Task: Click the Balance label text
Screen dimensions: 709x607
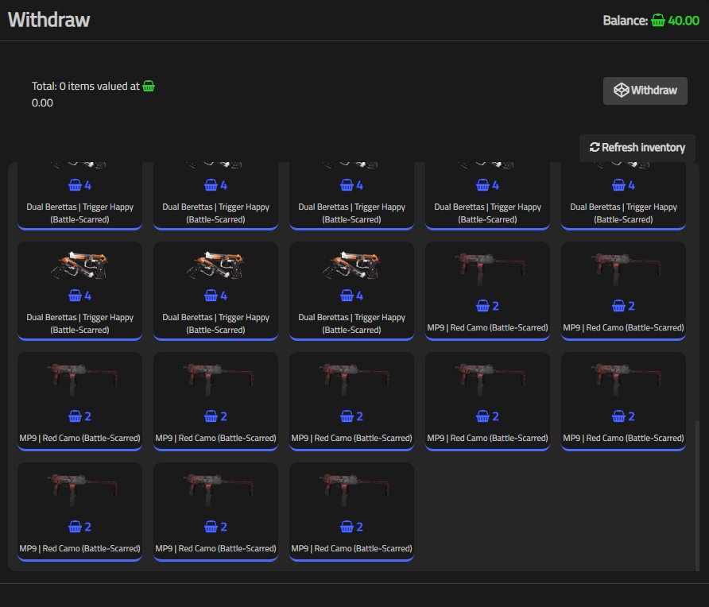Action: pos(626,21)
